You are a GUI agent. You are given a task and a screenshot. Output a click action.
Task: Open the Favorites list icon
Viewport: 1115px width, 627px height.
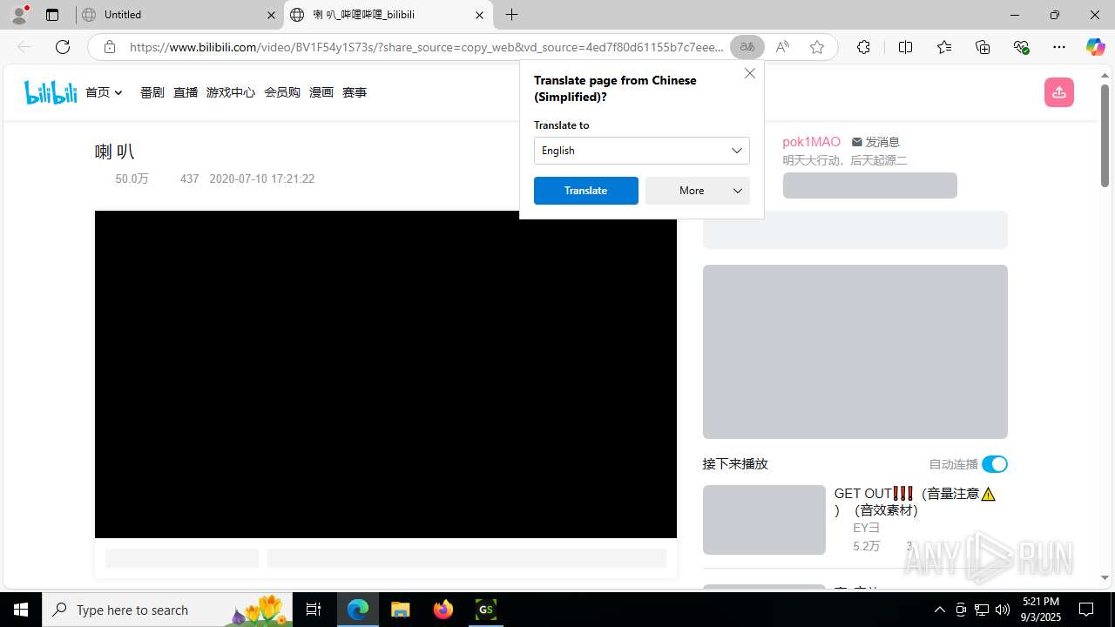tap(944, 47)
